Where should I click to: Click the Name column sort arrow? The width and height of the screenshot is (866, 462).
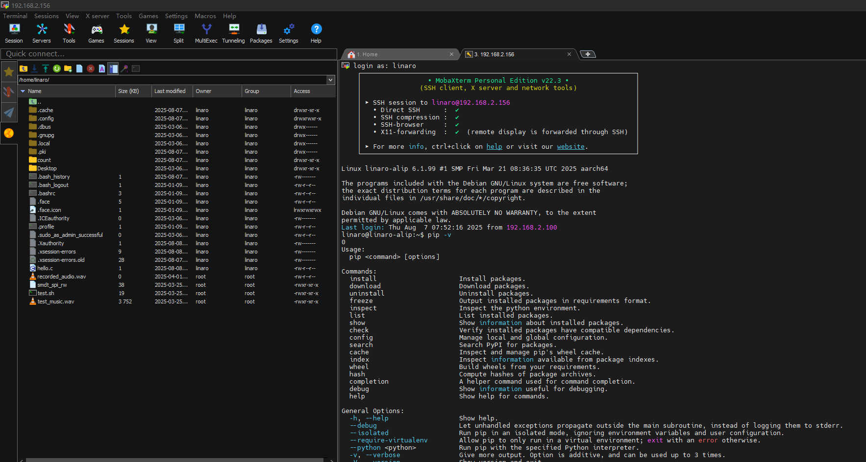point(23,91)
